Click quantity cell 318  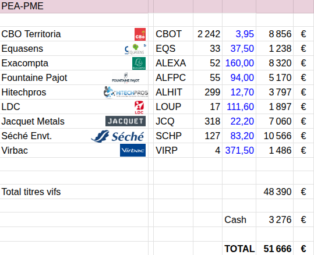207,121
